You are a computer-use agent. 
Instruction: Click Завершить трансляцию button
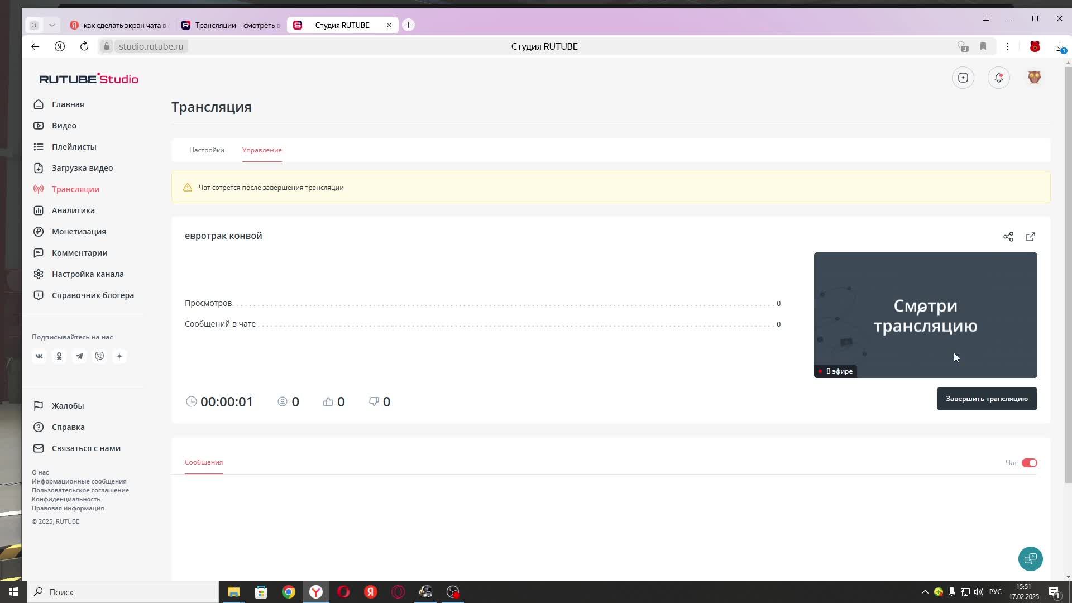click(x=987, y=399)
